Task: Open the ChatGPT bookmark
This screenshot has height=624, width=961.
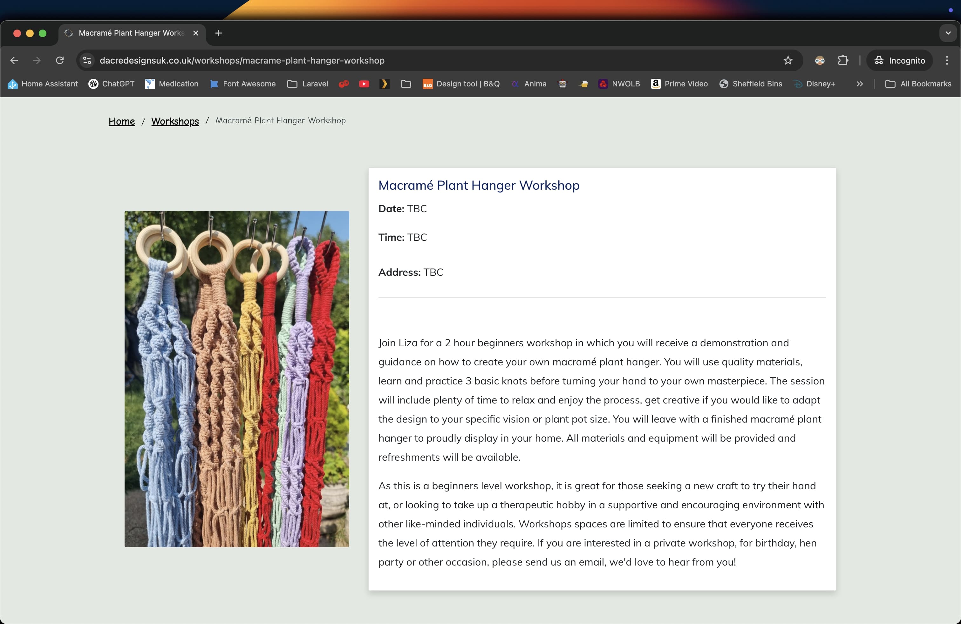Action: (x=112, y=84)
